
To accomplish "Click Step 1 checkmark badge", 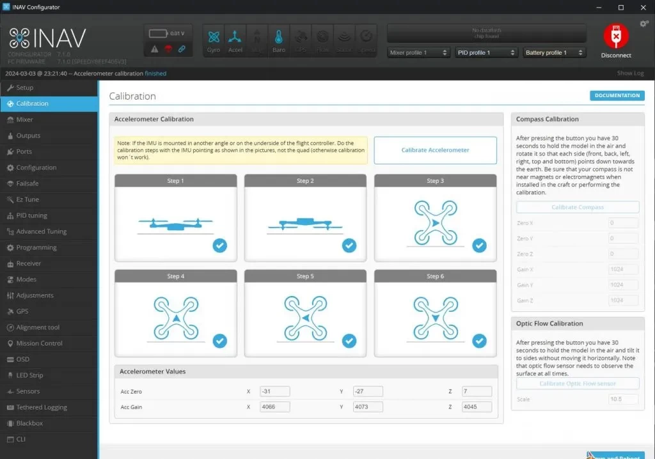I will [x=220, y=245].
